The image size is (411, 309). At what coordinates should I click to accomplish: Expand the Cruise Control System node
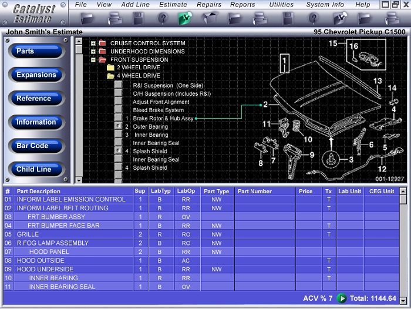(93, 43)
